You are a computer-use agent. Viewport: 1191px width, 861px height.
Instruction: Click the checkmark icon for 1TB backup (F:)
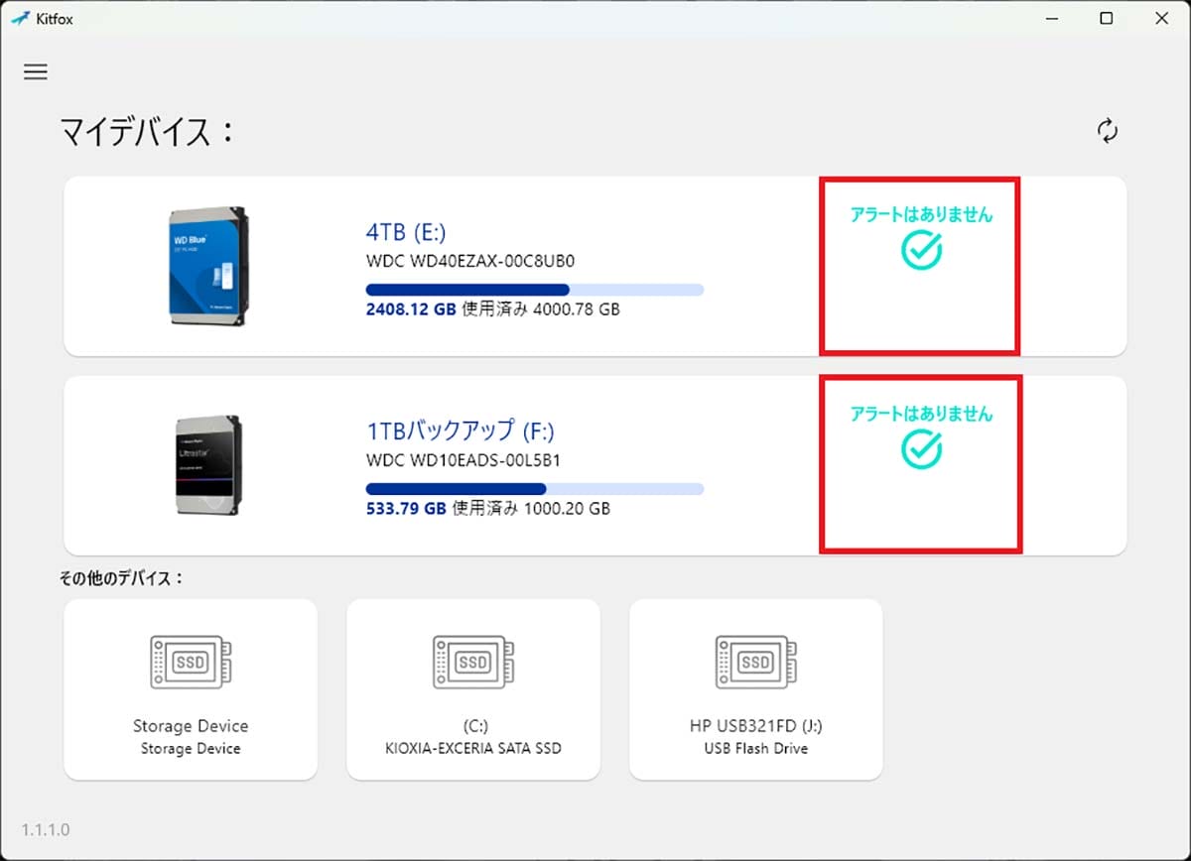tap(921, 449)
